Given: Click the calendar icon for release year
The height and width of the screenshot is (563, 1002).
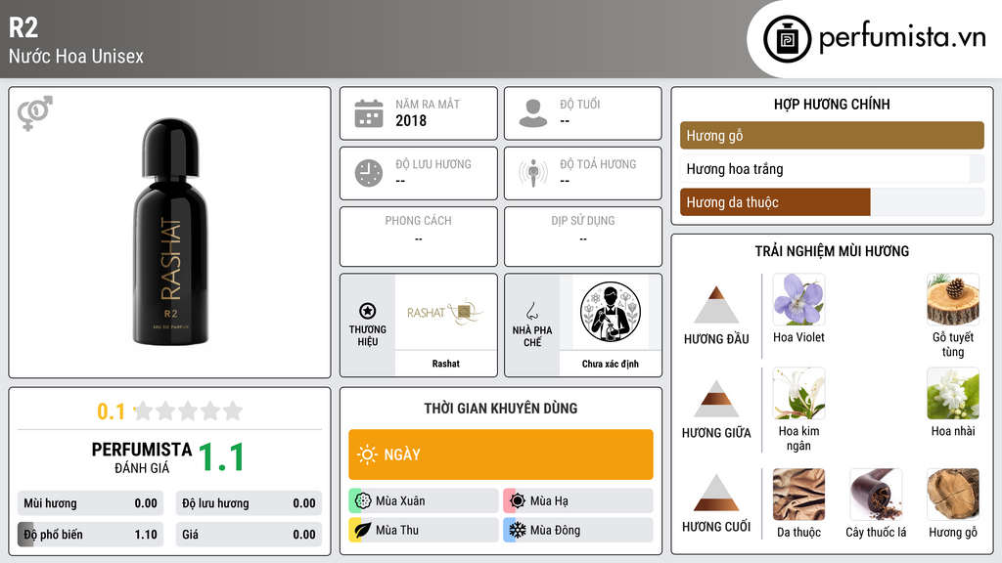Looking at the screenshot, I should pyautogui.click(x=369, y=113).
